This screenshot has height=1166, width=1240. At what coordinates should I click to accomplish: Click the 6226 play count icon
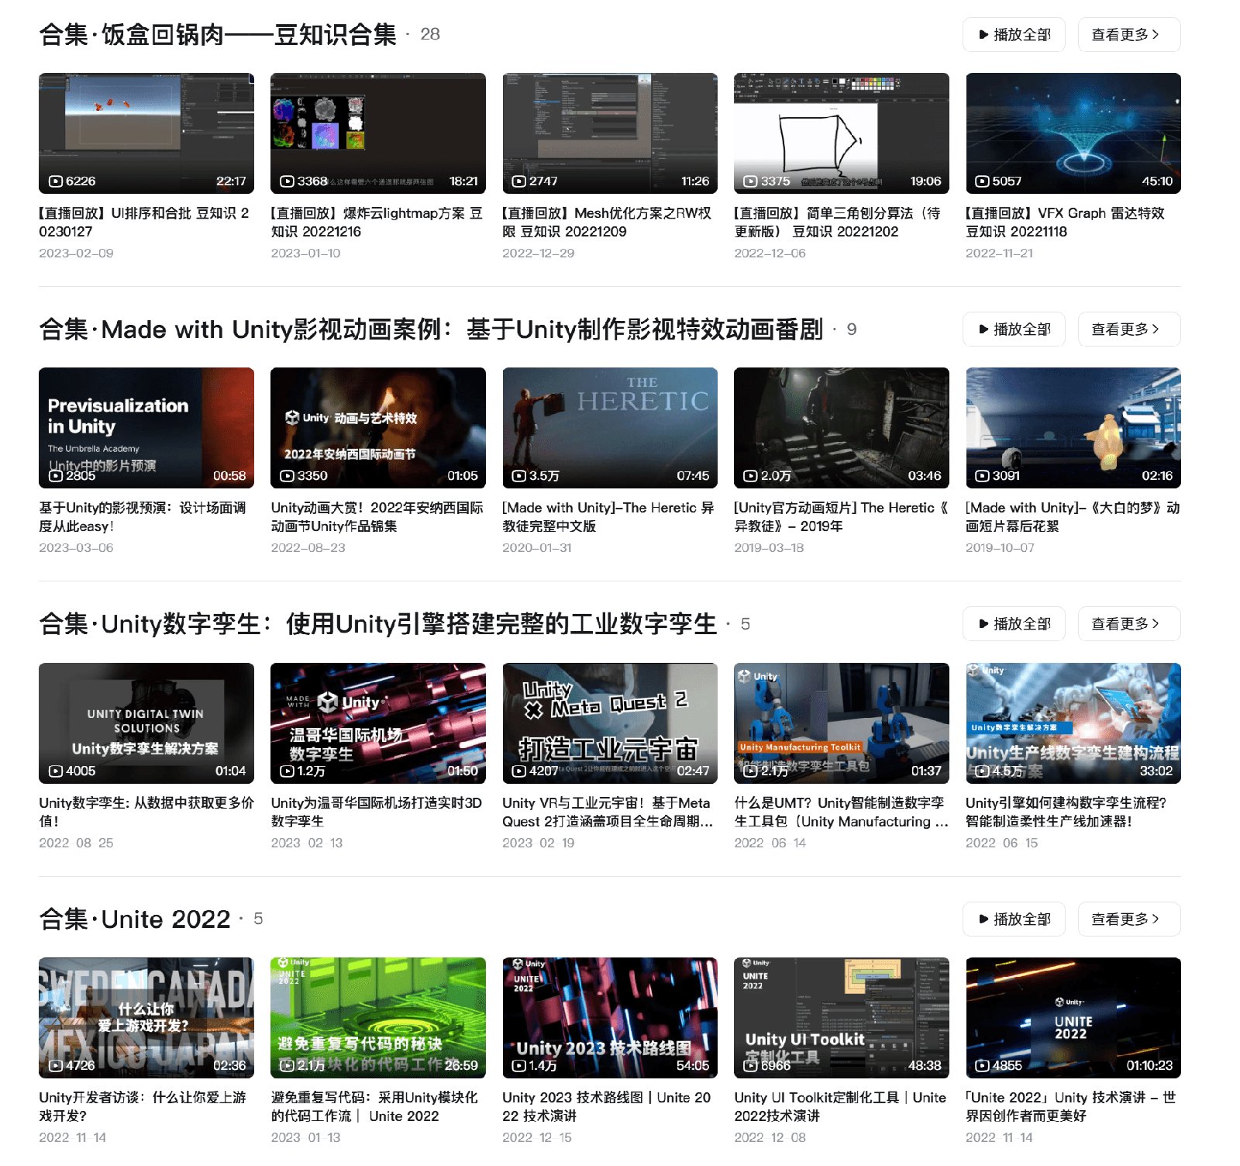tap(56, 181)
